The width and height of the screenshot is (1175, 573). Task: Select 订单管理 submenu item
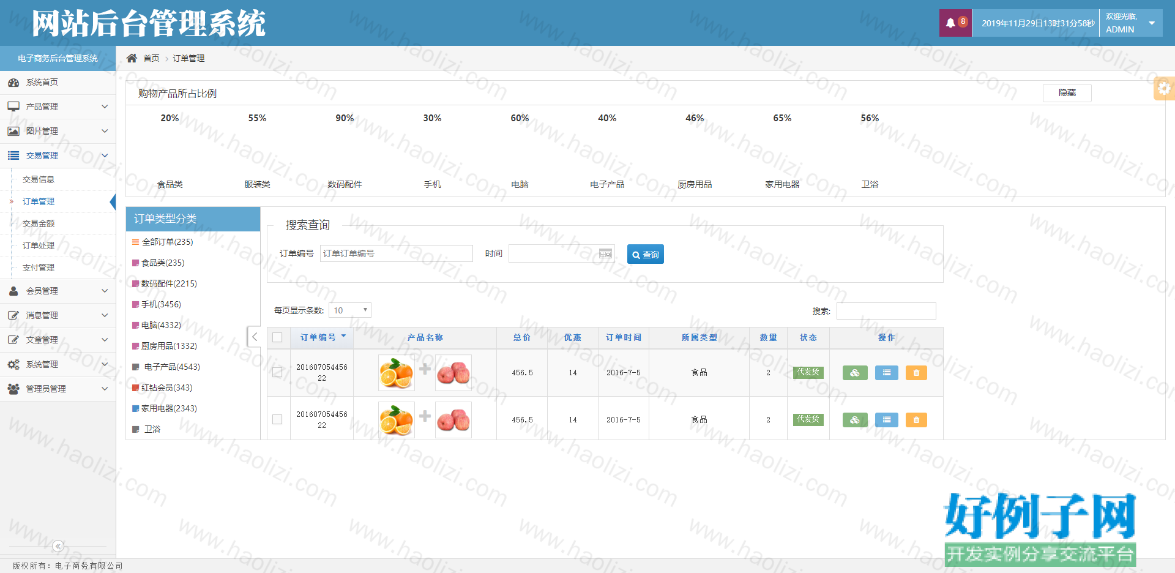point(39,201)
